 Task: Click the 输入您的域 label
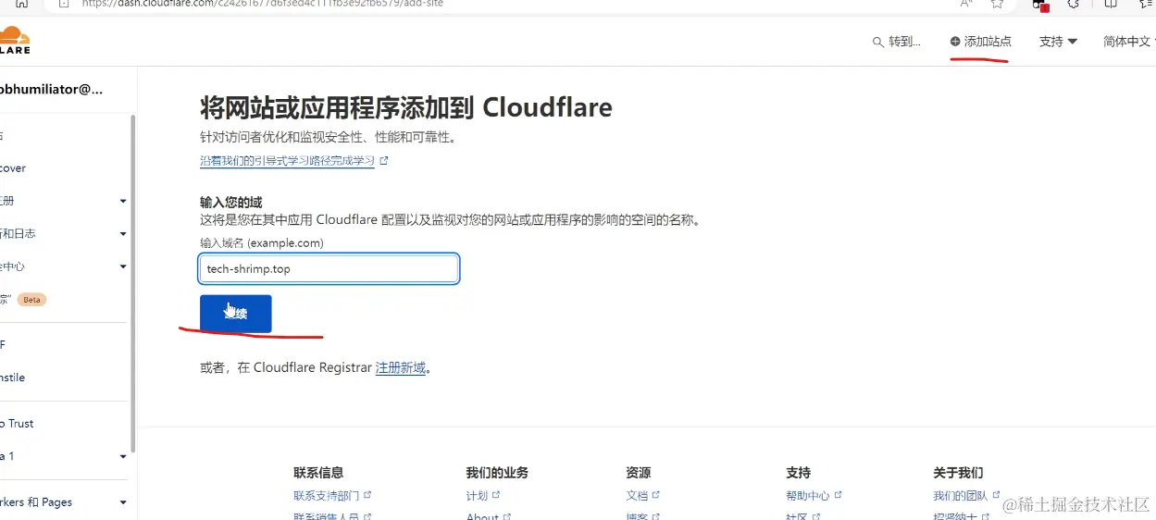tap(231, 203)
